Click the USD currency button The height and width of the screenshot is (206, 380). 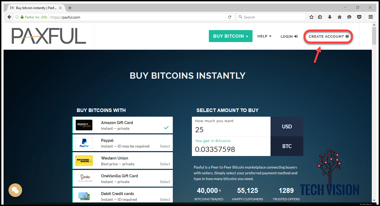(287, 126)
